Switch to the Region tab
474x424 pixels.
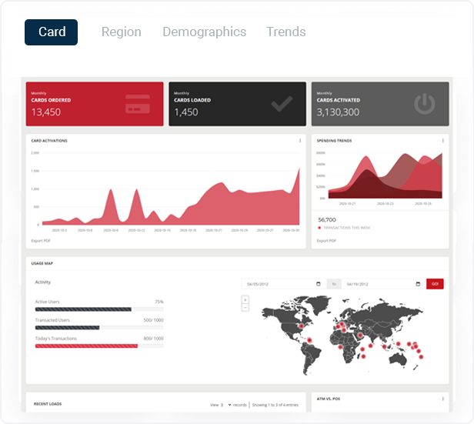[122, 32]
